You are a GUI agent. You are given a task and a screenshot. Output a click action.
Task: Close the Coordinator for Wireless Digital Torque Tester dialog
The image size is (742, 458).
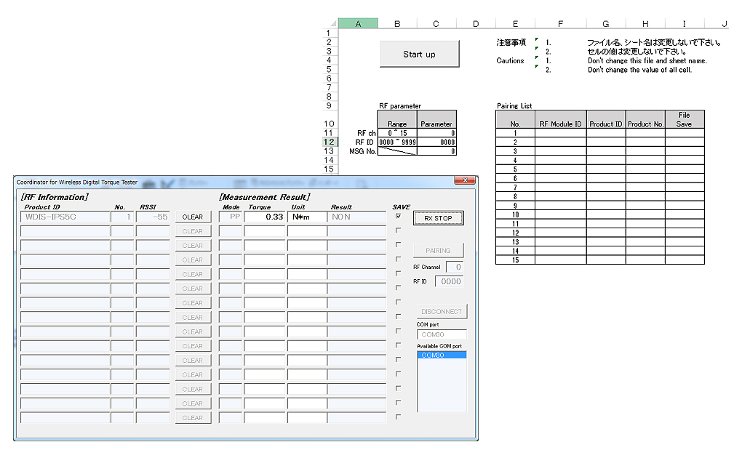pyautogui.click(x=463, y=181)
